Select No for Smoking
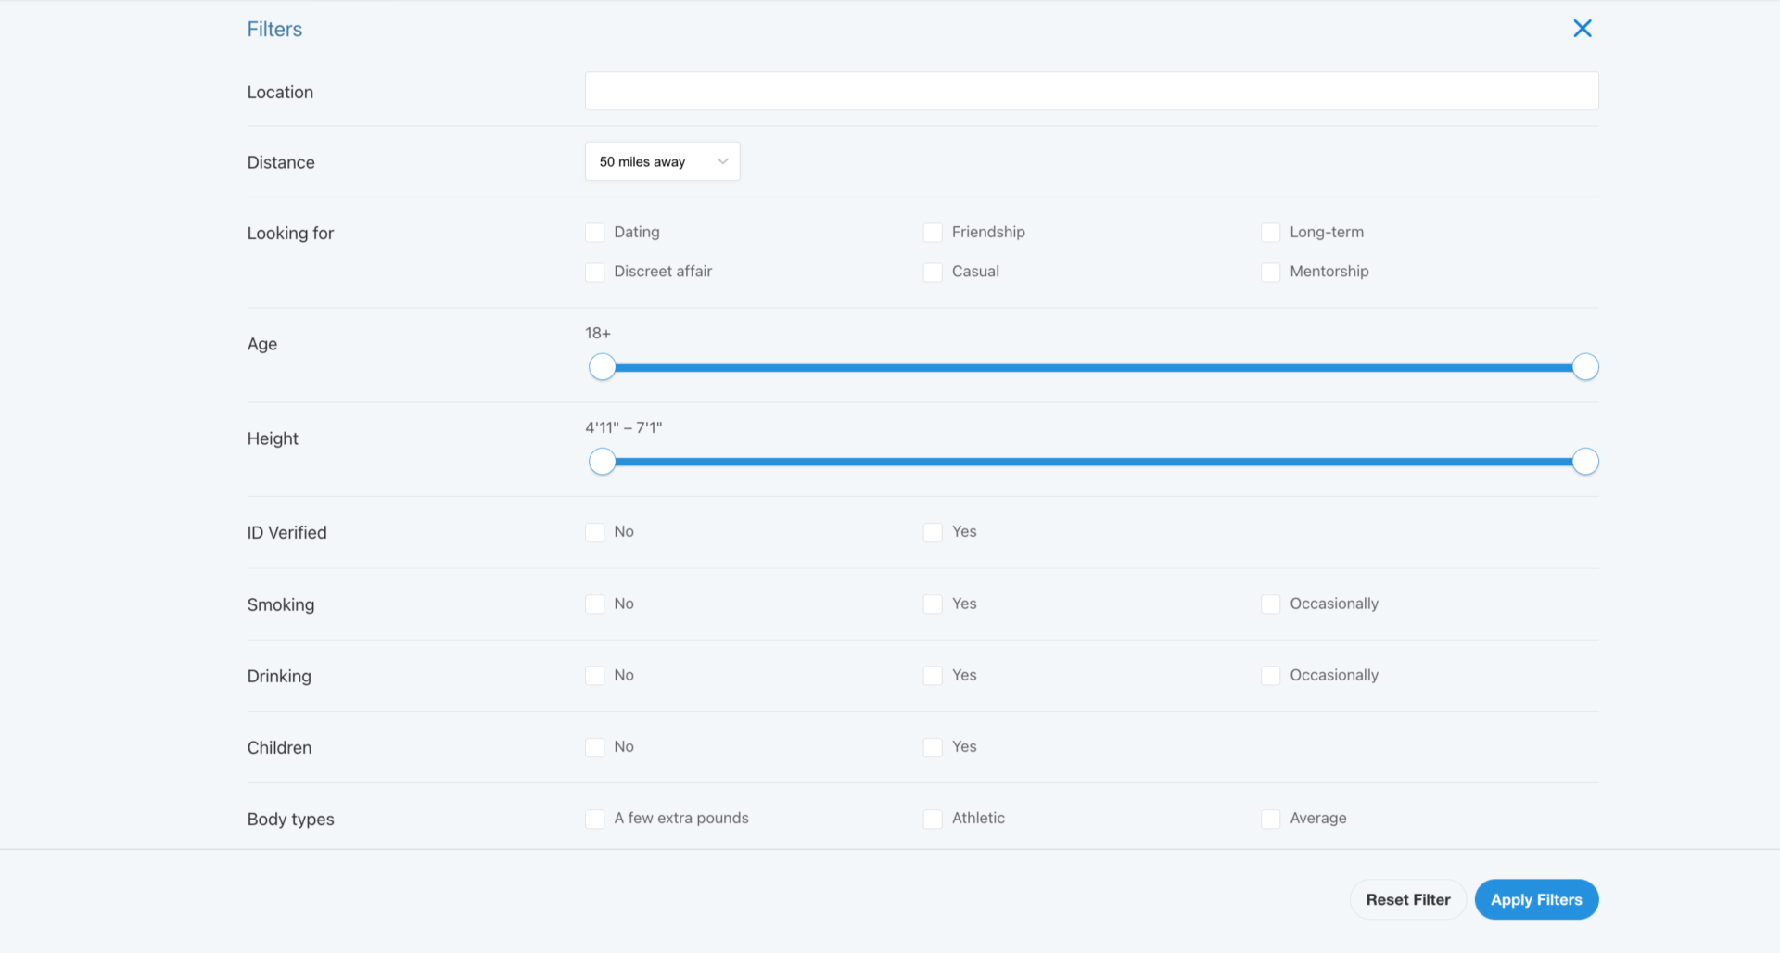This screenshot has height=953, width=1780. 595,604
